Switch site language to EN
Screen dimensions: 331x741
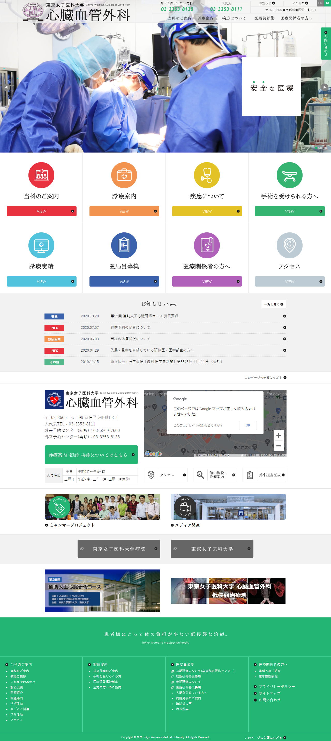(x=320, y=3)
